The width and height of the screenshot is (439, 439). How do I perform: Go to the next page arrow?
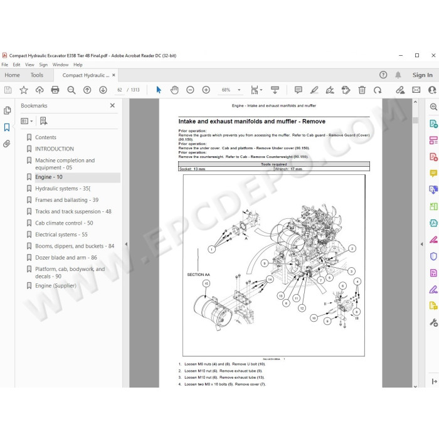click(103, 90)
